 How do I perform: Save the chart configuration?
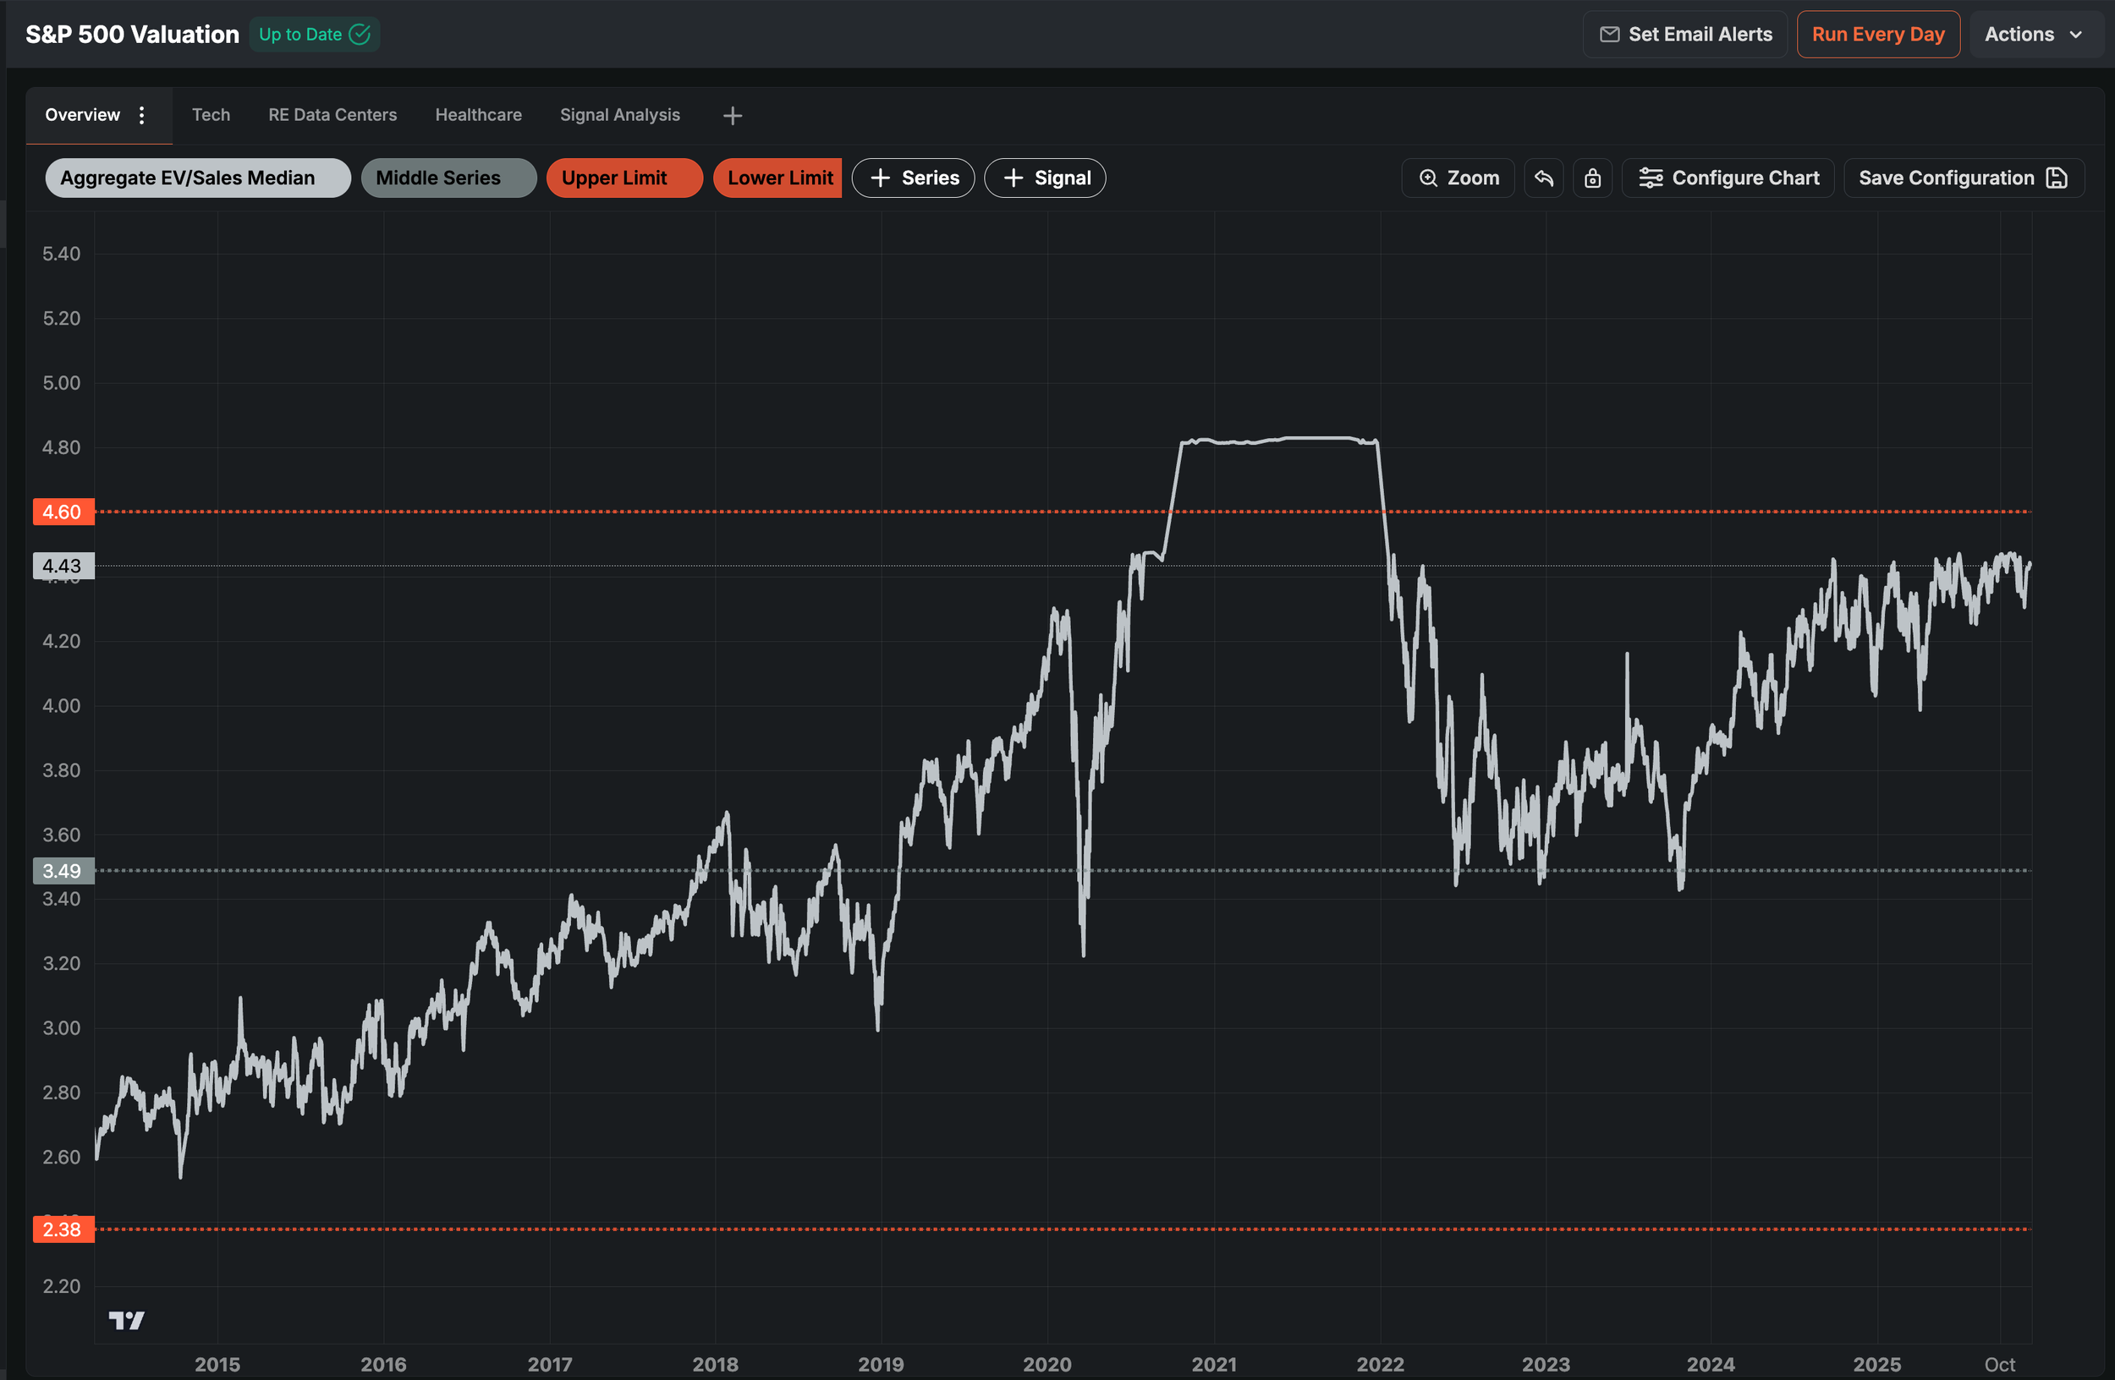1963,178
